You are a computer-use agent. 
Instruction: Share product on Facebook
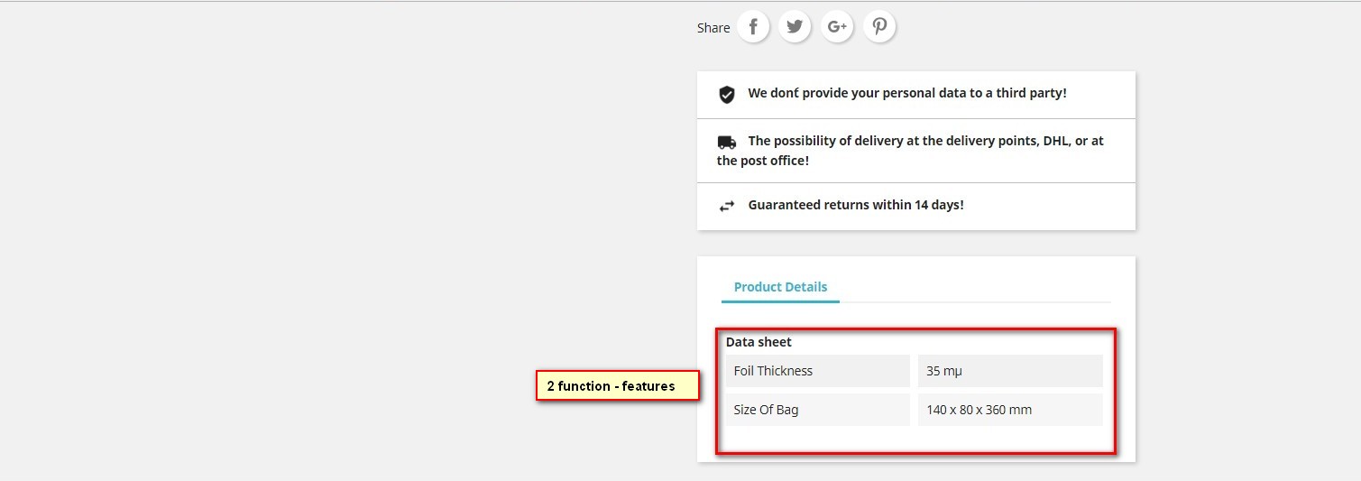[x=753, y=26]
